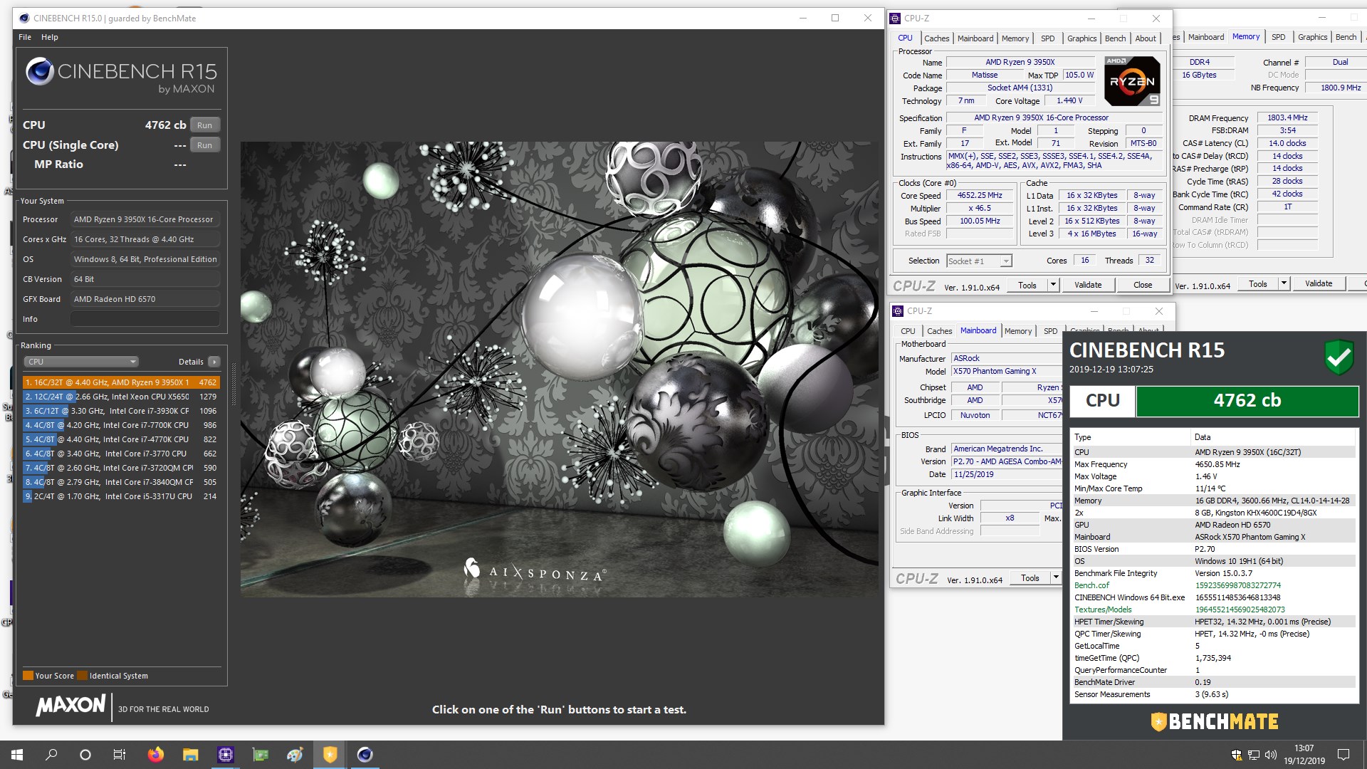Click Close in CPU-Z CPU window
Screen dimensions: 1367x769
pyautogui.click(x=1143, y=285)
